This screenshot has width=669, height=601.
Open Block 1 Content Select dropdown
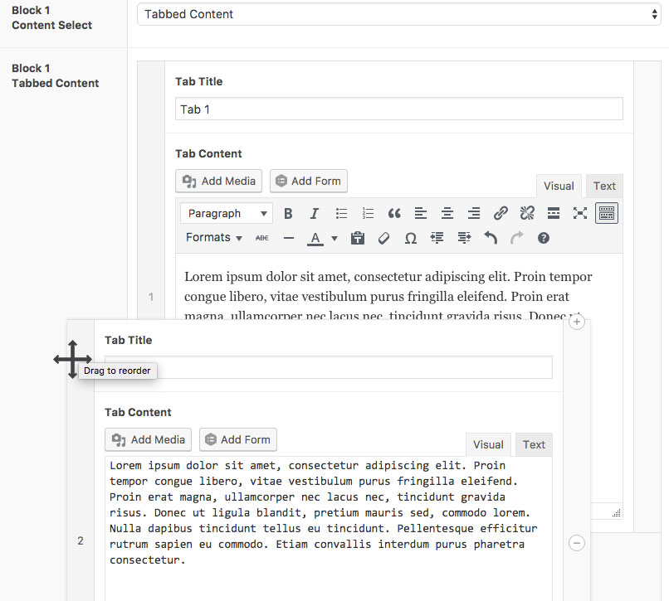(x=399, y=14)
